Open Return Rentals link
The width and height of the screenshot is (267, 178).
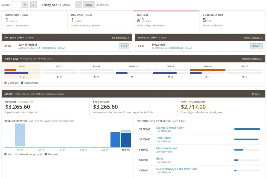click(253, 38)
